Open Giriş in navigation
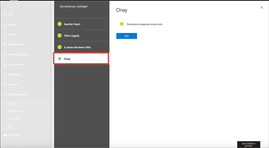 pyautogui.click(x=11, y=14)
